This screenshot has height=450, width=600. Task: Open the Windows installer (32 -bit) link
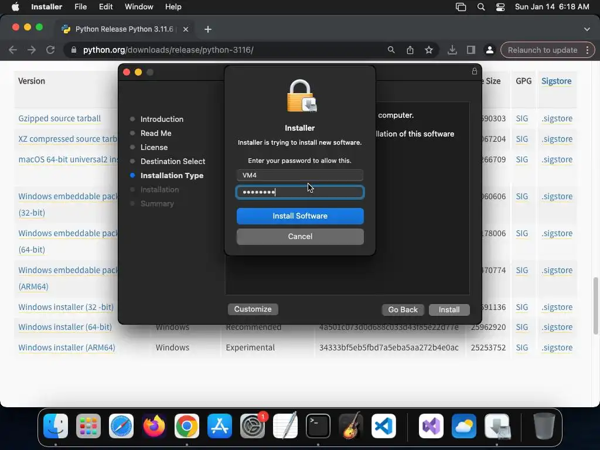(66, 307)
